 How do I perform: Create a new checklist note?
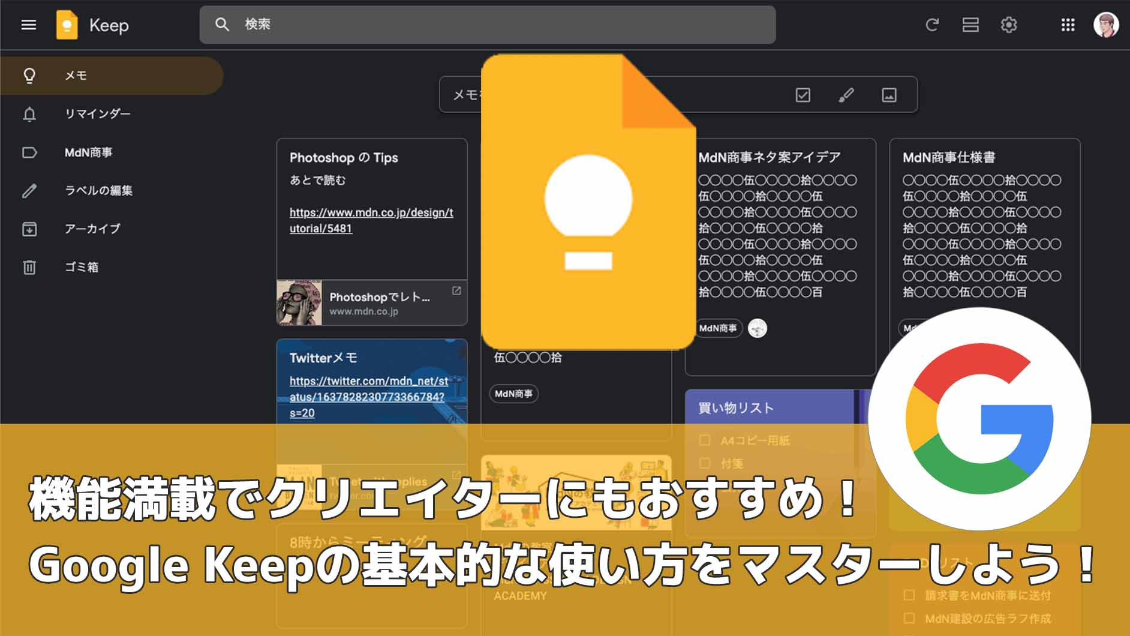[803, 95]
